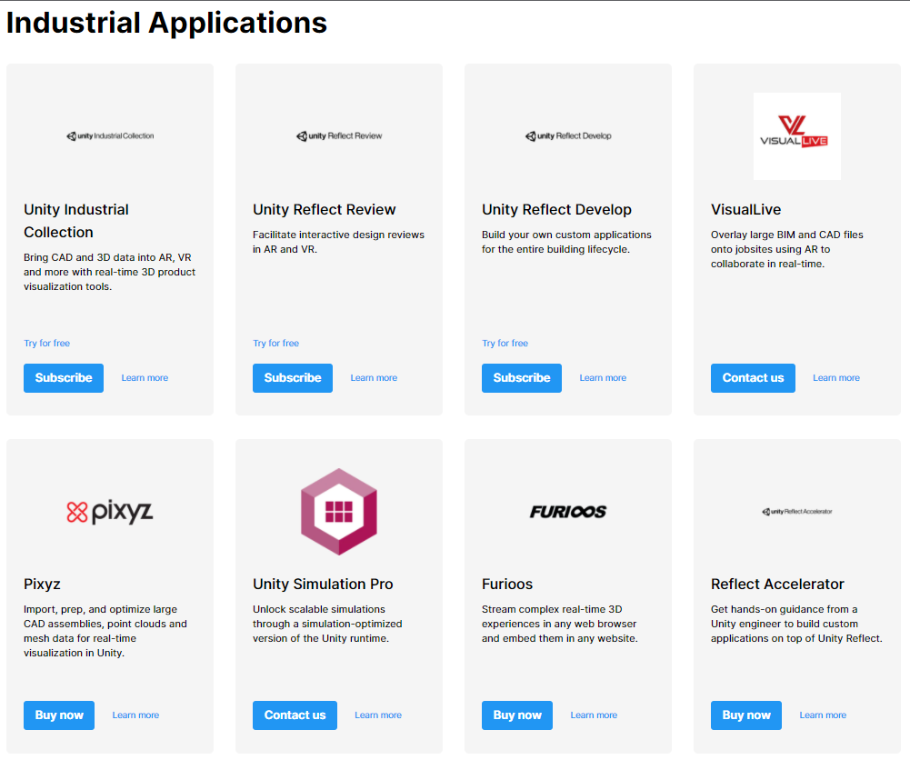Open Try for free under Industrial Collection
910x760 pixels.
click(47, 344)
